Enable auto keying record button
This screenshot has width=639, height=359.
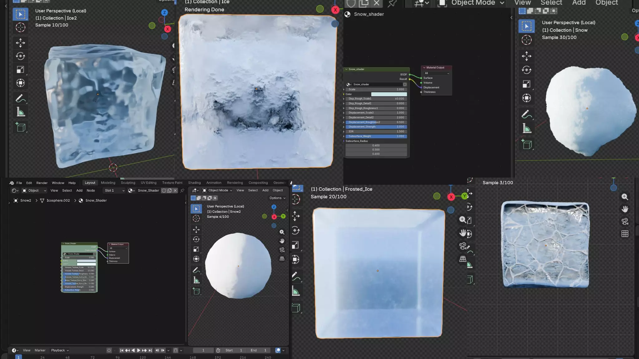pos(109,350)
